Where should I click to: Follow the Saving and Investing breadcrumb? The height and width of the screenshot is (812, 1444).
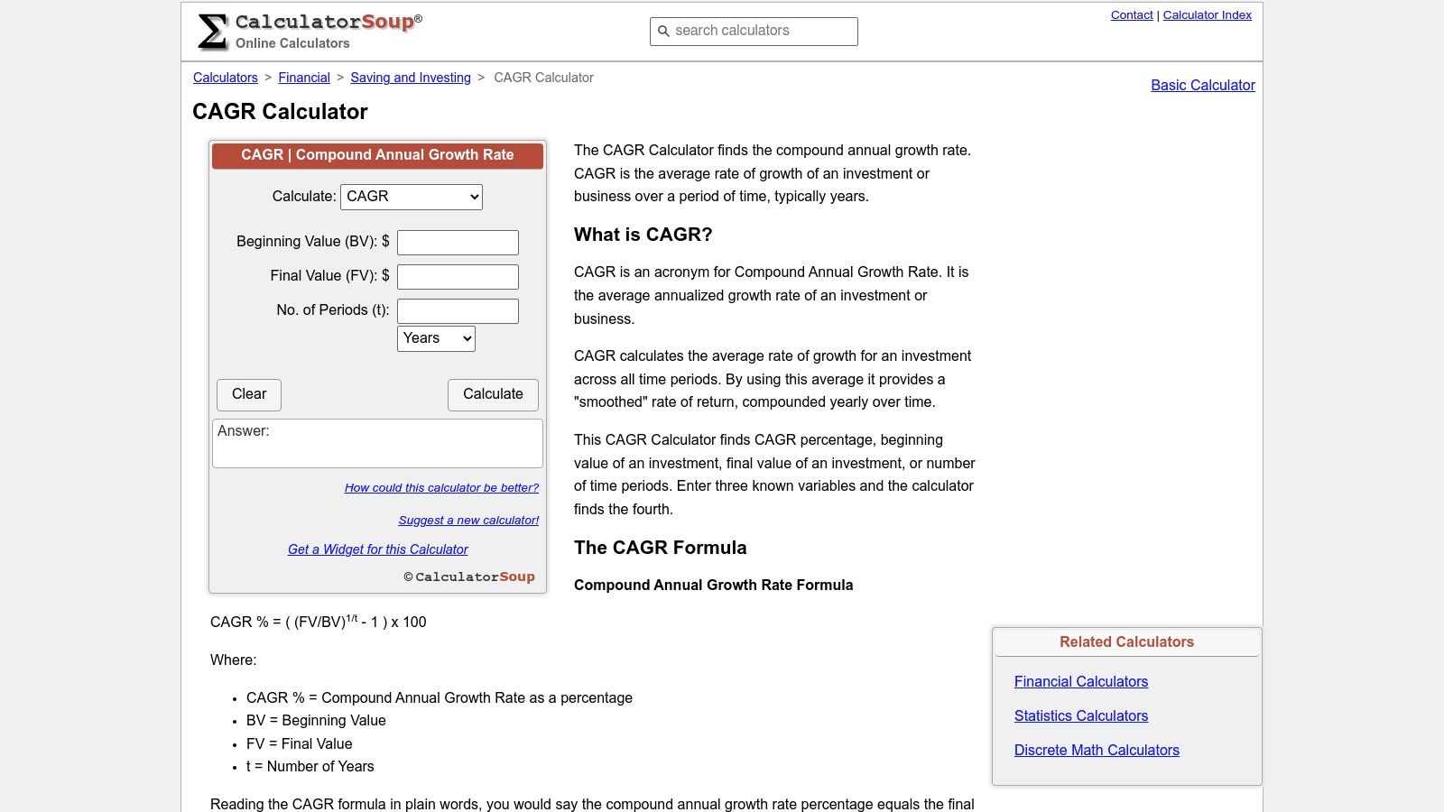410,78
